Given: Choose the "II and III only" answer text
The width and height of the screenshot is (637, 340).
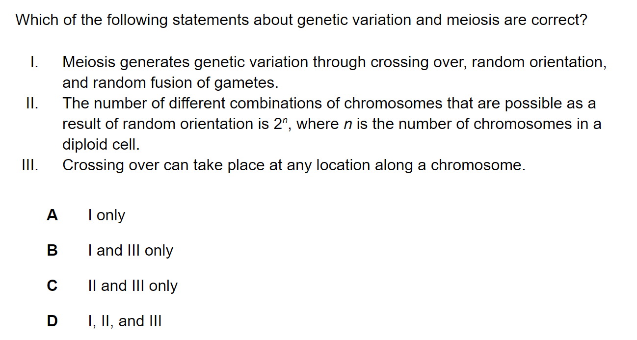Looking at the screenshot, I should point(133,286).
